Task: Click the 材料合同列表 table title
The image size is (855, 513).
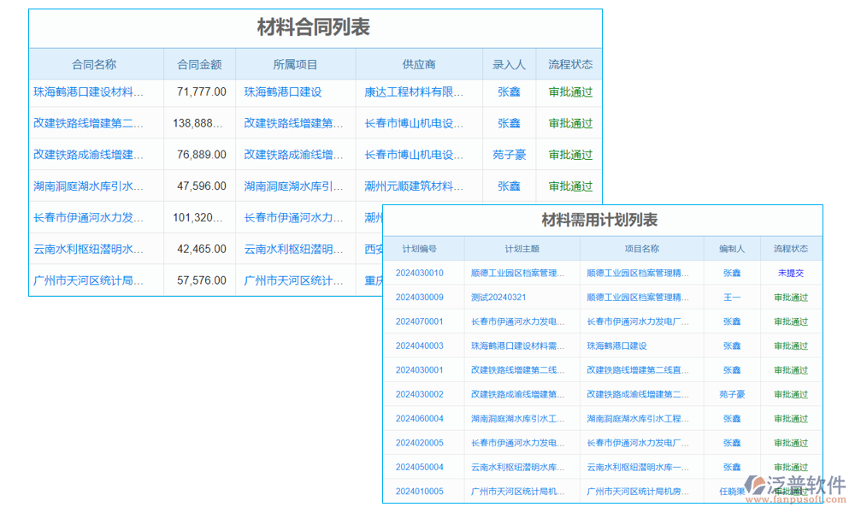Action: pyautogui.click(x=315, y=27)
